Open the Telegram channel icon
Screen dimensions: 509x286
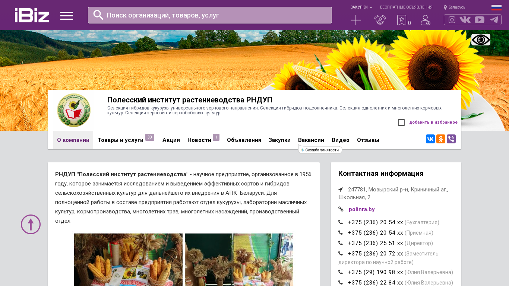point(494,20)
